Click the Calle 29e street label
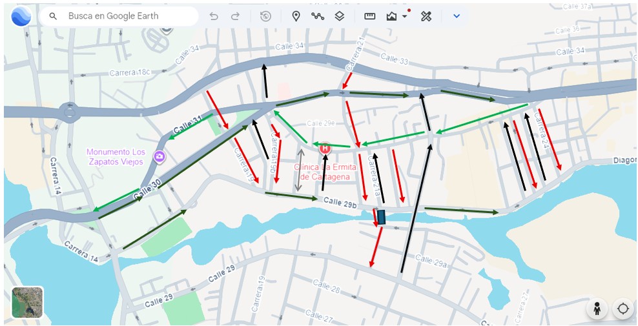The width and height of the screenshot is (638, 326). pos(321,123)
